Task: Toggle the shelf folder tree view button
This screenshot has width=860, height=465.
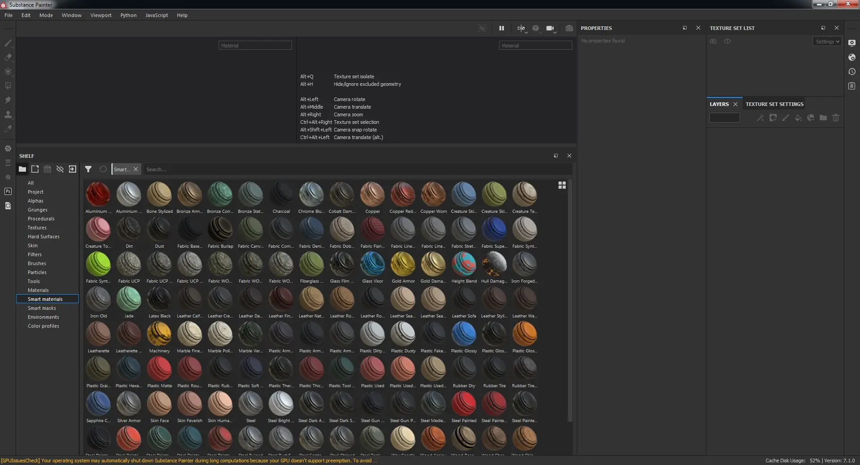Action: 22,169
